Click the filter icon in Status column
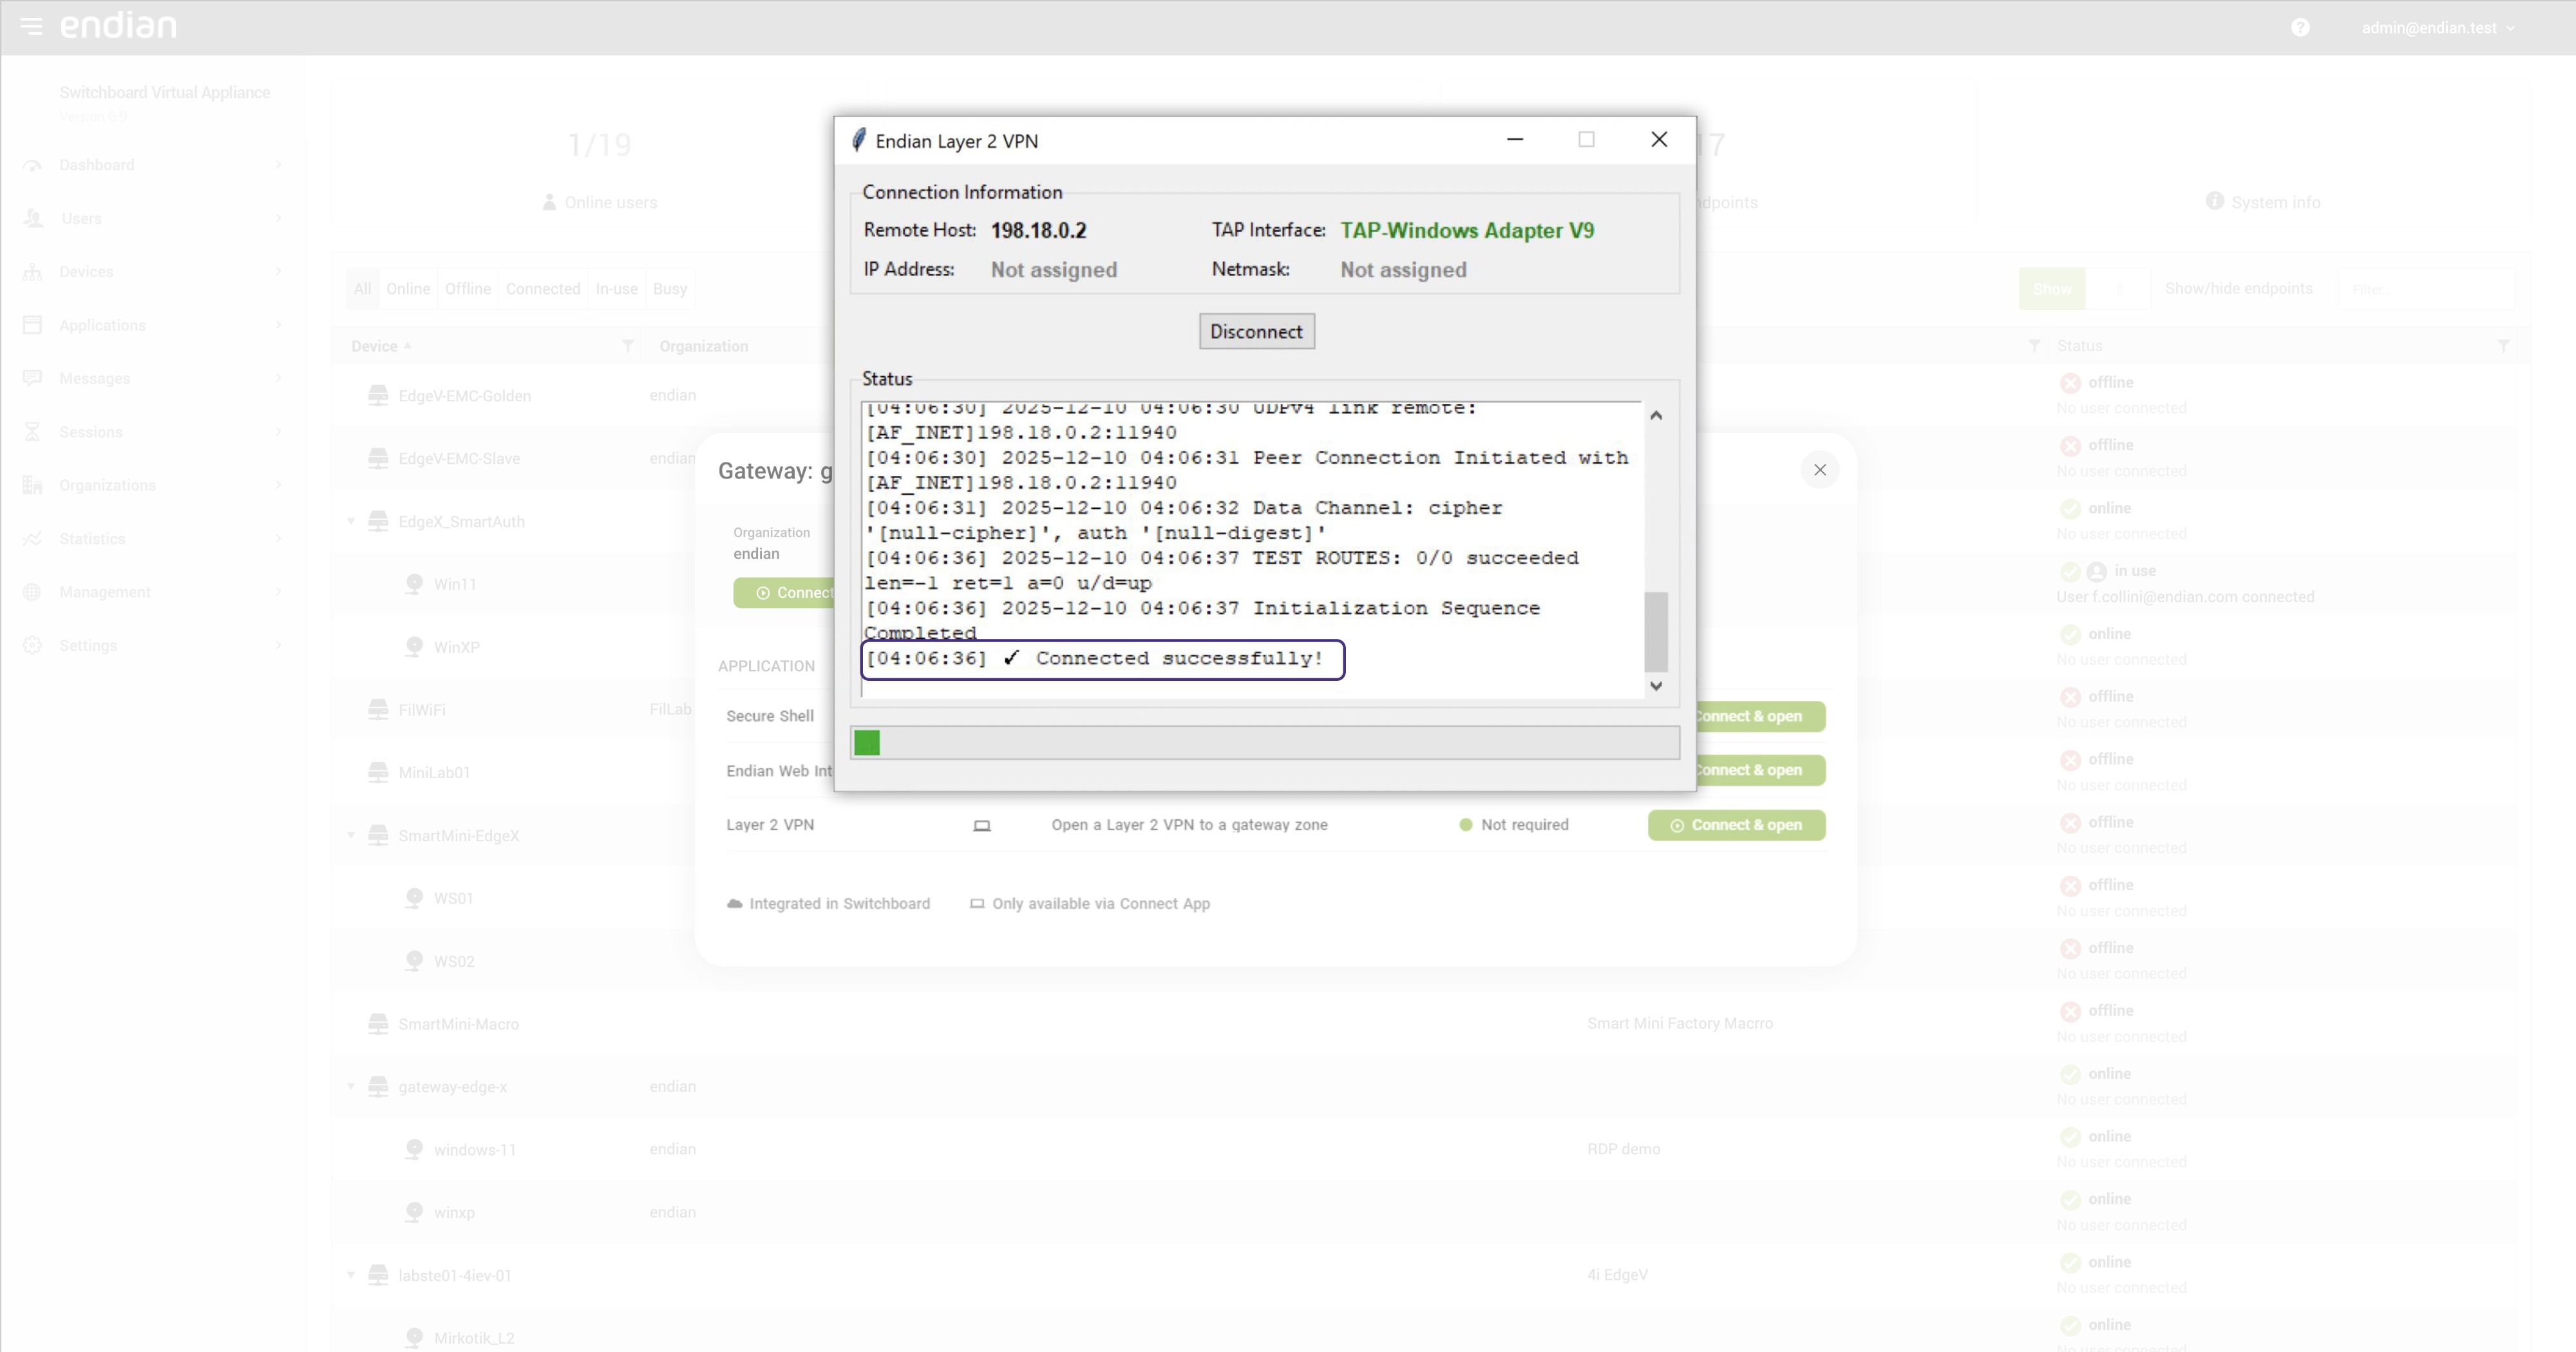 [2503, 346]
